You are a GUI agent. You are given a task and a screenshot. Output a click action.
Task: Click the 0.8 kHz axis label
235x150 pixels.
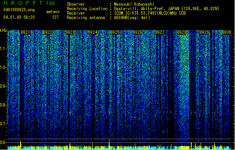3,105
